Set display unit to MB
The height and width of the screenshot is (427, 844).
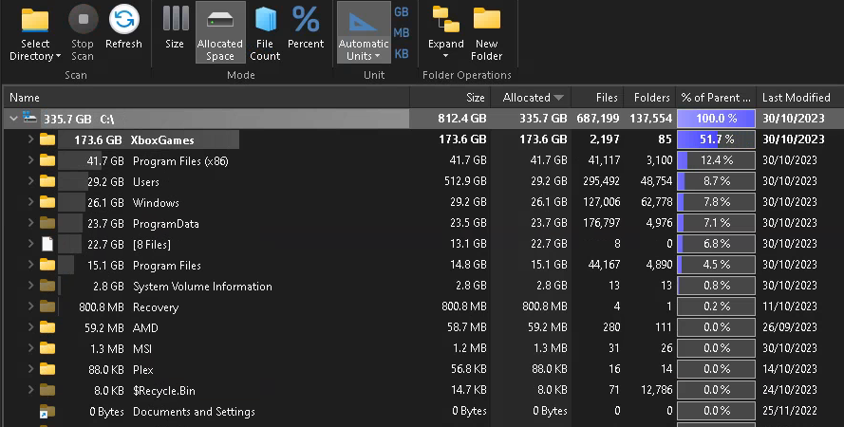pos(402,33)
